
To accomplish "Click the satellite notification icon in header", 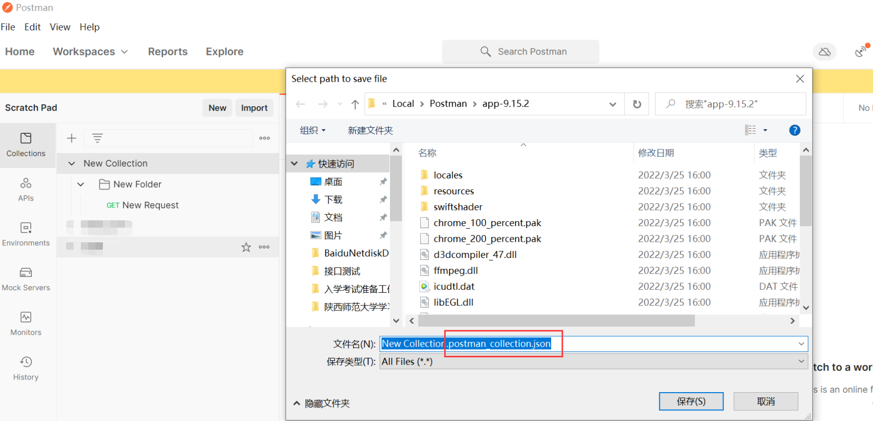I will [861, 51].
